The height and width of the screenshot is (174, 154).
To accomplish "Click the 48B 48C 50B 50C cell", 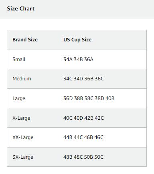I will [x=83, y=157].
